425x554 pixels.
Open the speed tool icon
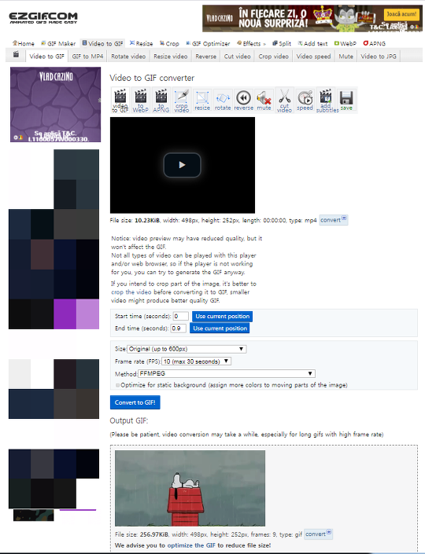point(305,100)
